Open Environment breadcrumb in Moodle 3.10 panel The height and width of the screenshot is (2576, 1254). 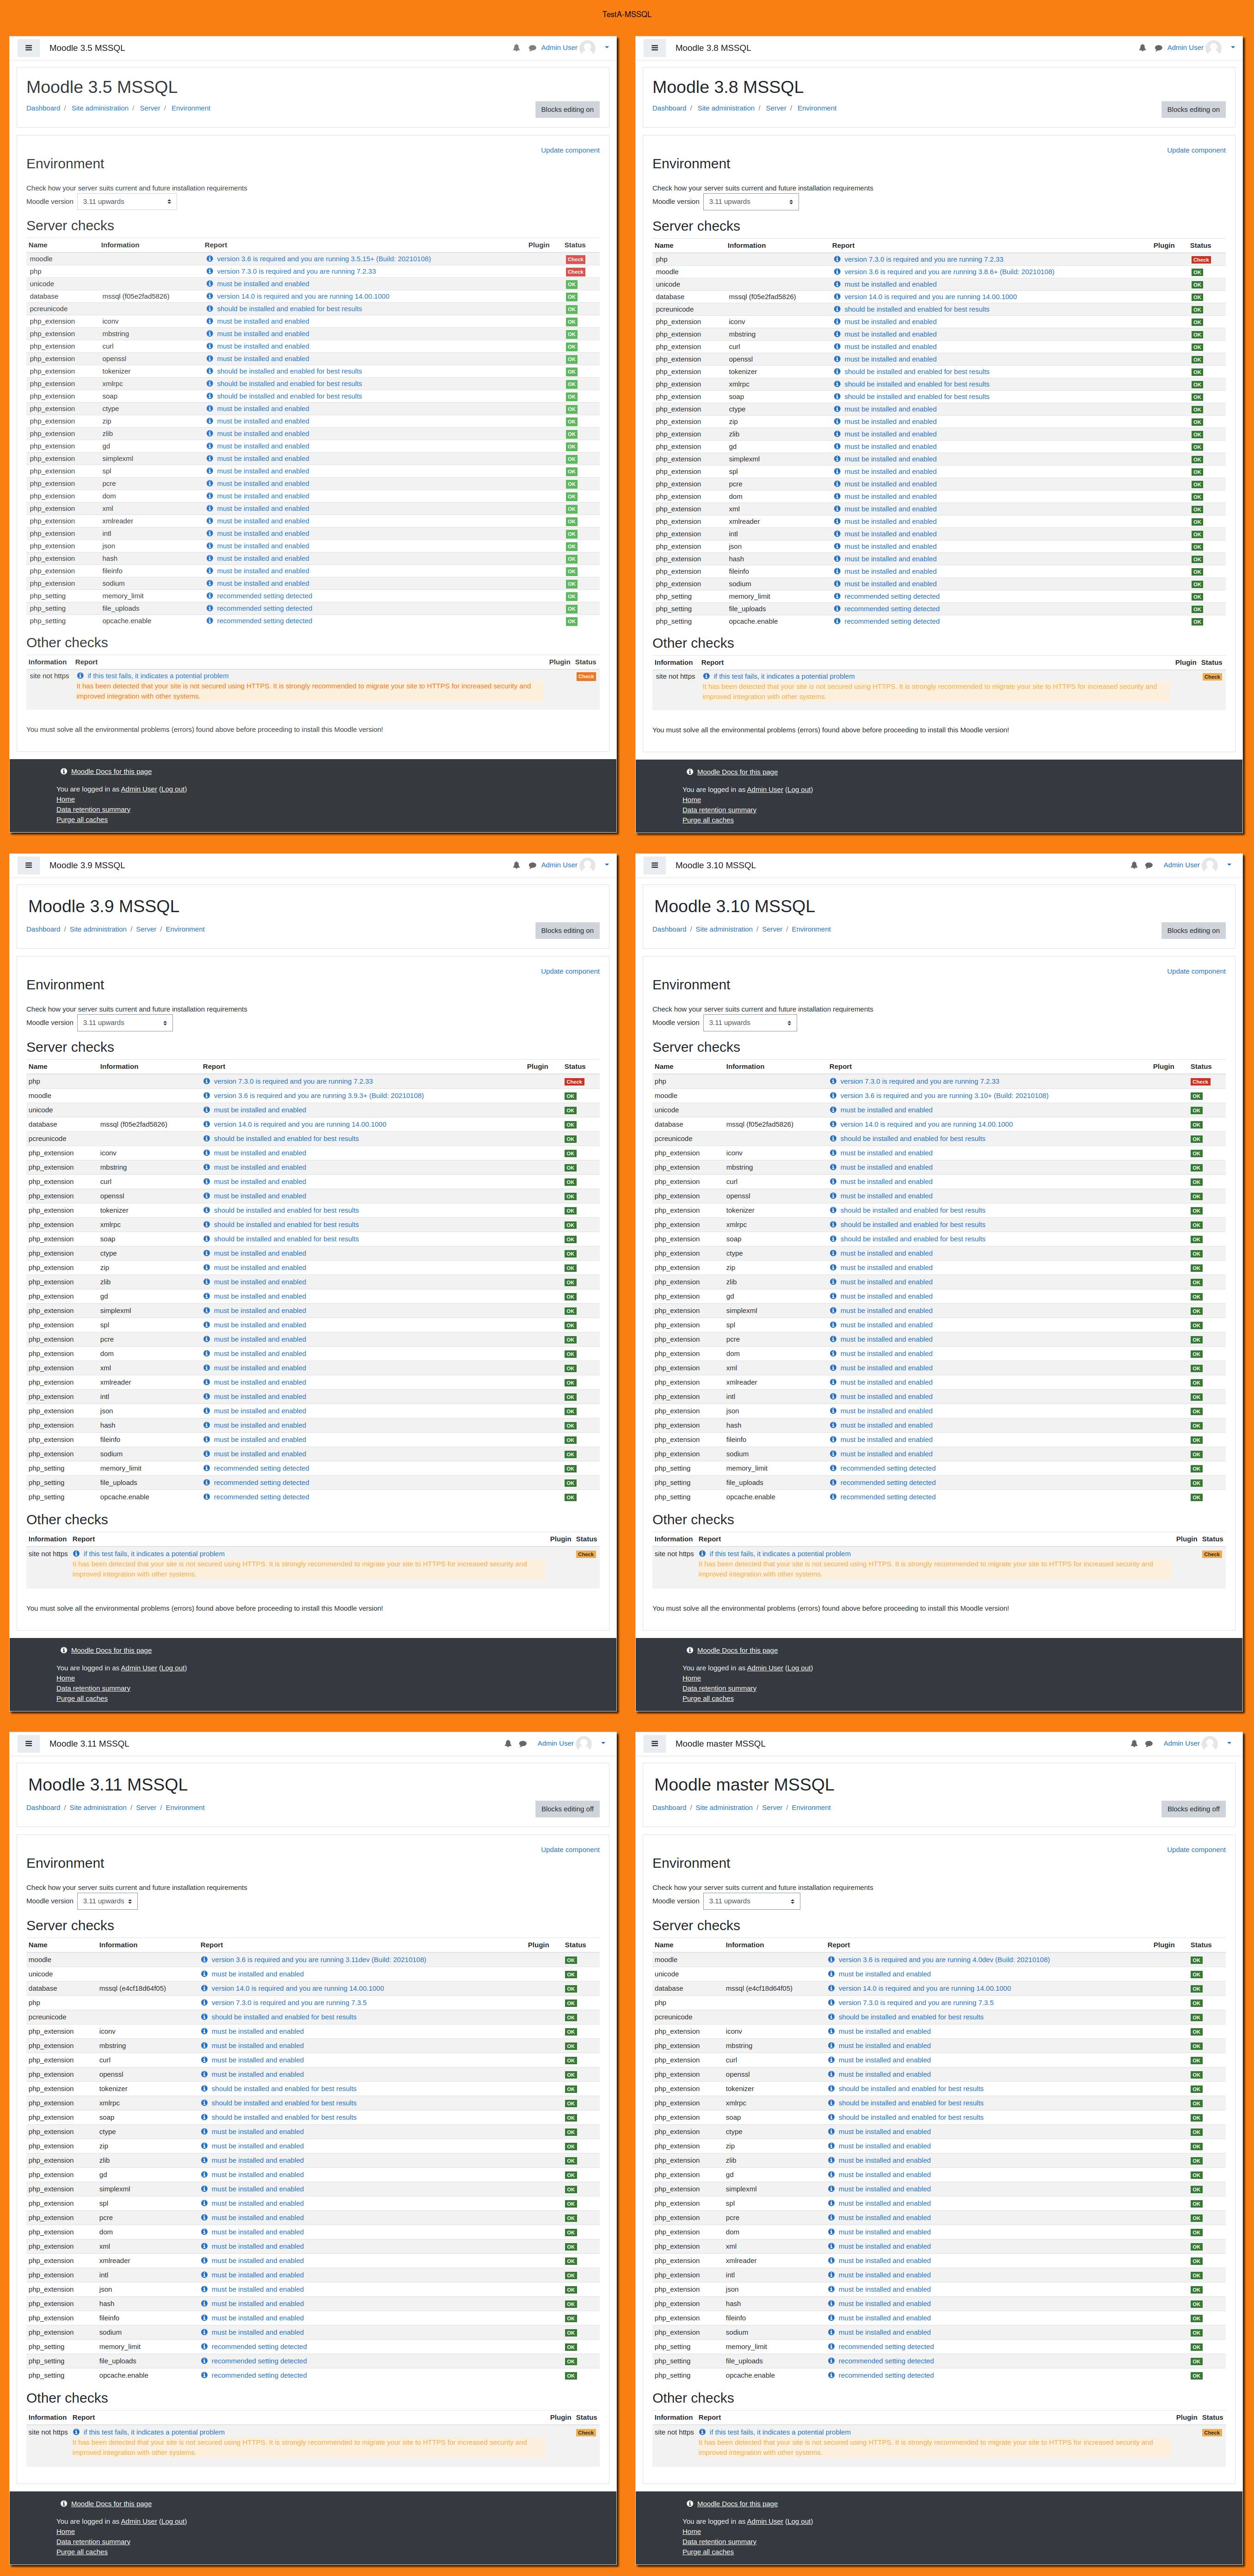pyautogui.click(x=811, y=929)
